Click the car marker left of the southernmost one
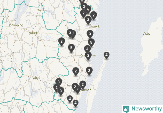163x113 pixels. click(70, 98)
